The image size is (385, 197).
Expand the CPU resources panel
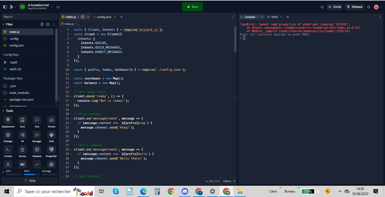click(3, 172)
